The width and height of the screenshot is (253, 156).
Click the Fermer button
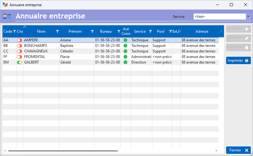point(238,150)
